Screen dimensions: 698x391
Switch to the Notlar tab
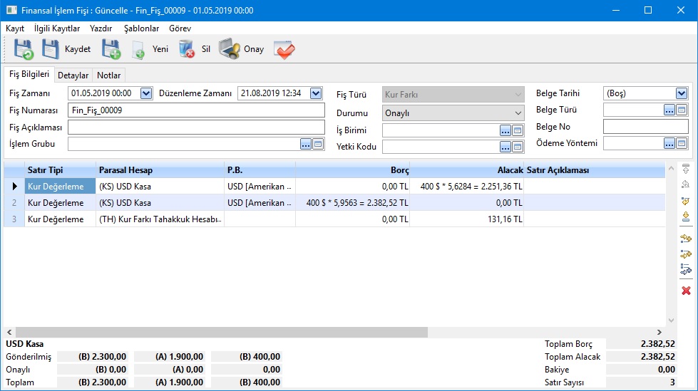[108, 75]
